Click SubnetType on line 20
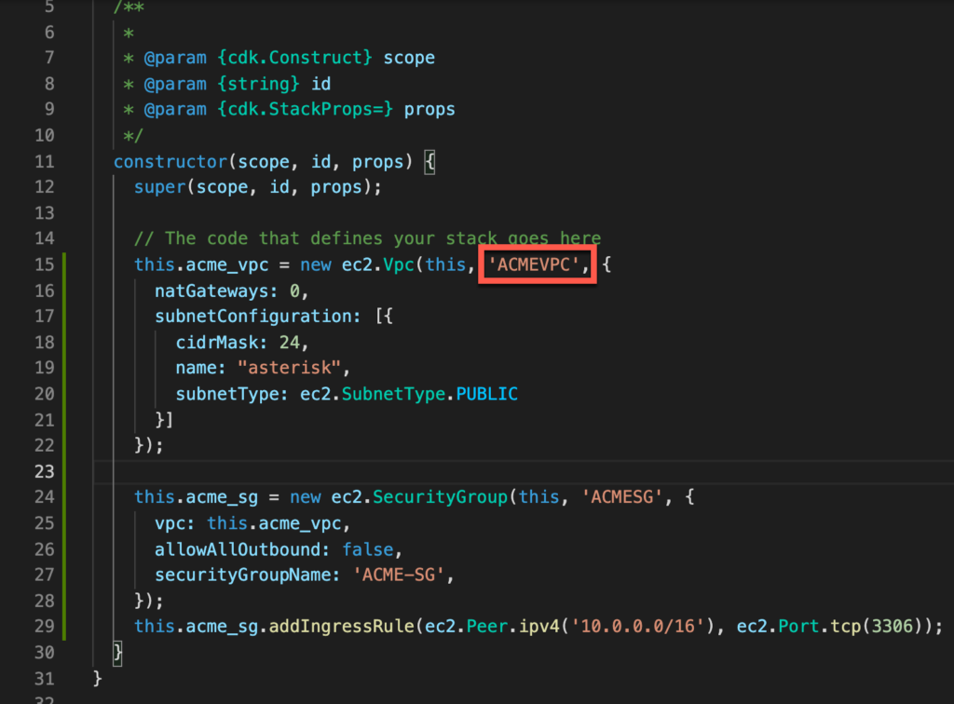Image resolution: width=954 pixels, height=704 pixels. [393, 394]
